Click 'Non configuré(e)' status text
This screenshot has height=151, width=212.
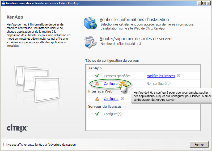(158, 84)
